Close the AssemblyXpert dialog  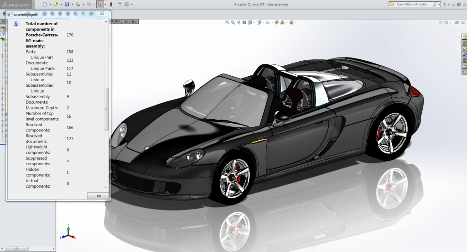[x=102, y=14]
